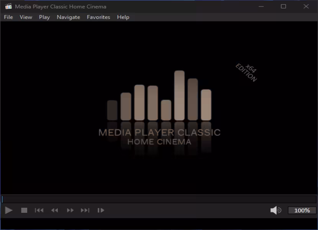Open the Help menu
The height and width of the screenshot is (230, 318).
coord(123,17)
